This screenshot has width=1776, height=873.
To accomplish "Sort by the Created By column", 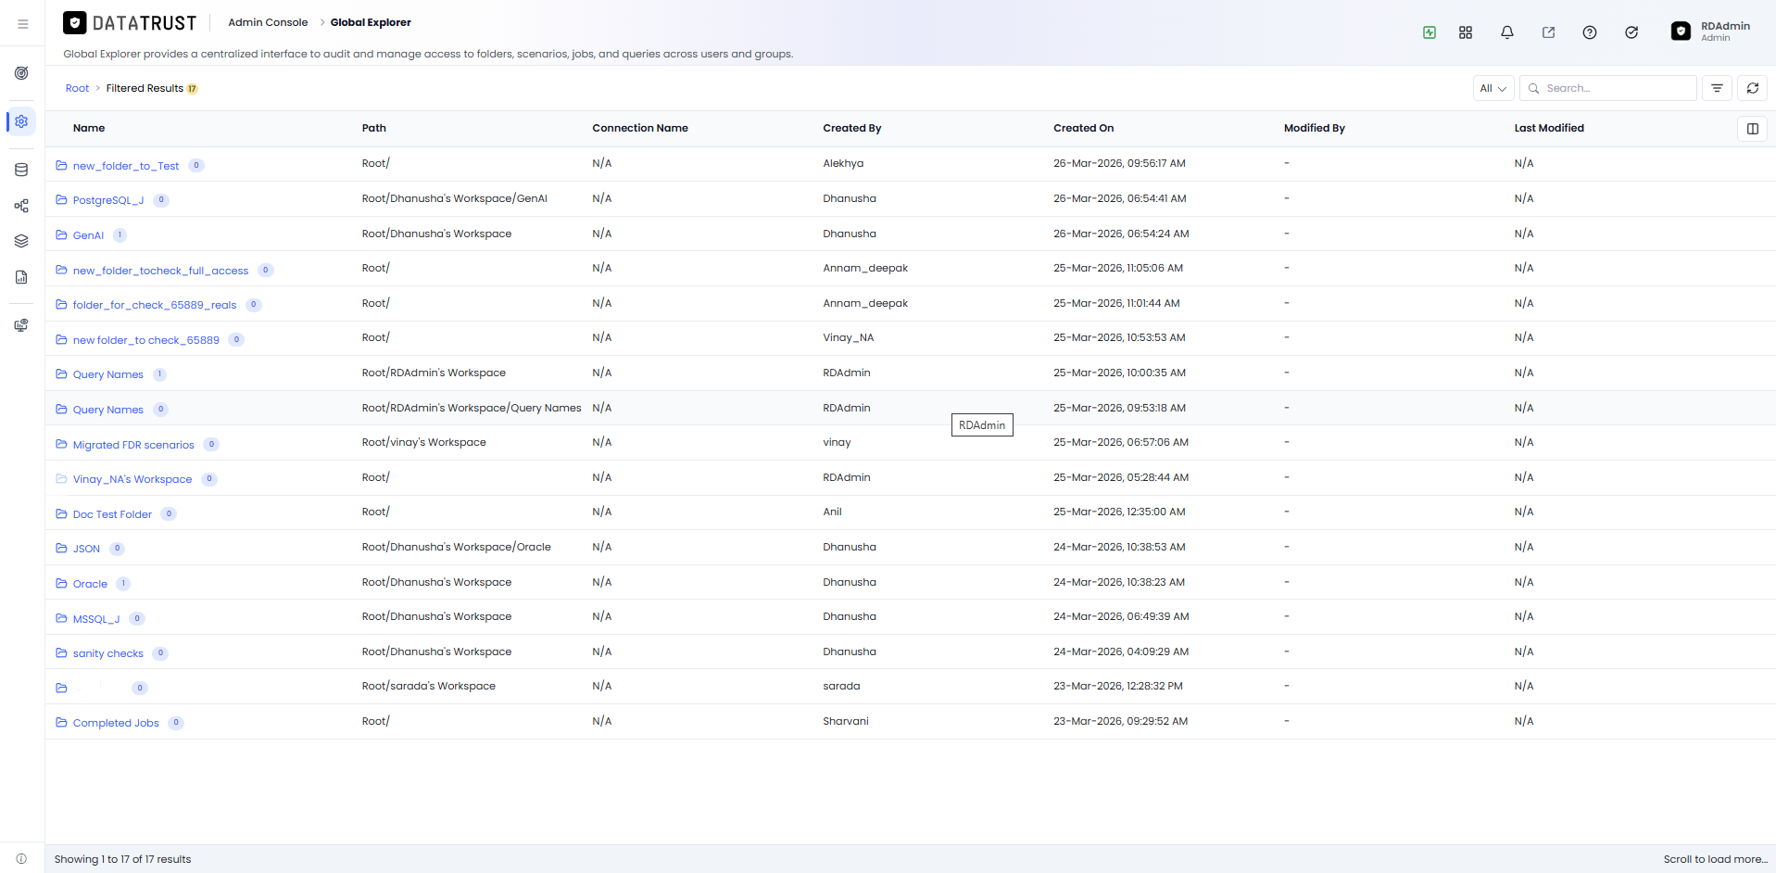I will 852,128.
